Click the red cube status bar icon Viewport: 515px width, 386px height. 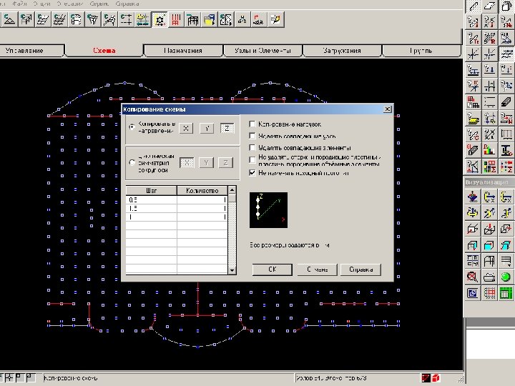(436, 378)
